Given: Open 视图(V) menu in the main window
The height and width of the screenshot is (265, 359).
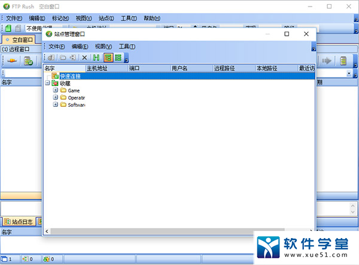Looking at the screenshot, I should tap(84, 19).
